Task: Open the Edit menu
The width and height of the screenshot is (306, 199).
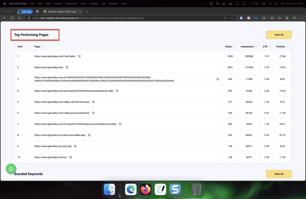Action: tap(40, 4)
